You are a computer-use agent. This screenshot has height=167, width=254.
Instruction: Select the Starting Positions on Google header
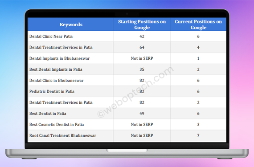(142, 24)
